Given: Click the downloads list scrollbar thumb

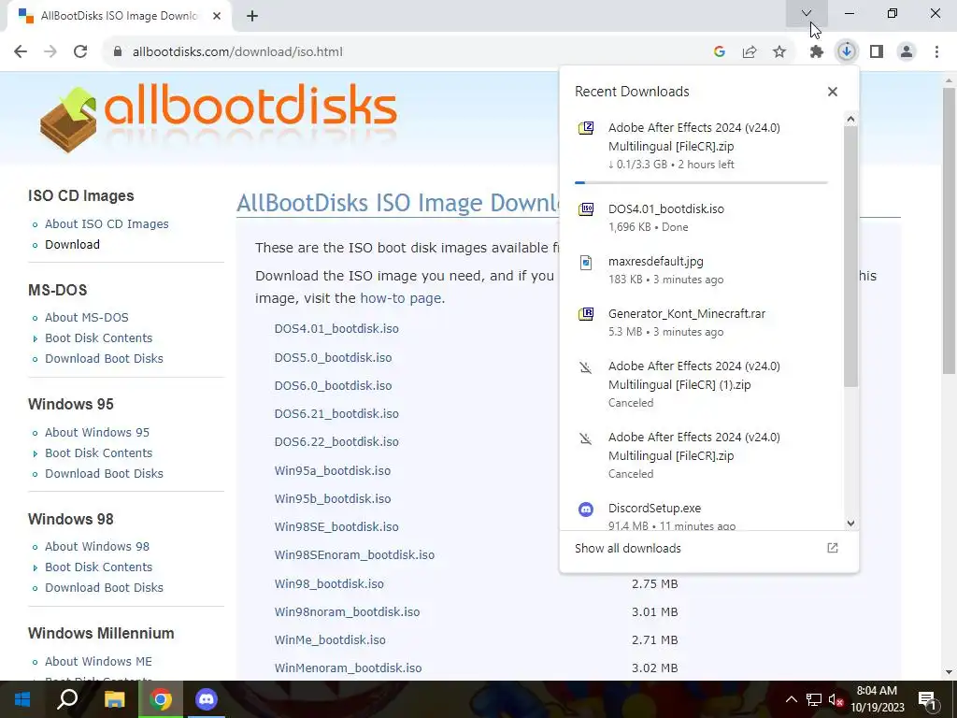Looking at the screenshot, I should coord(850,256).
